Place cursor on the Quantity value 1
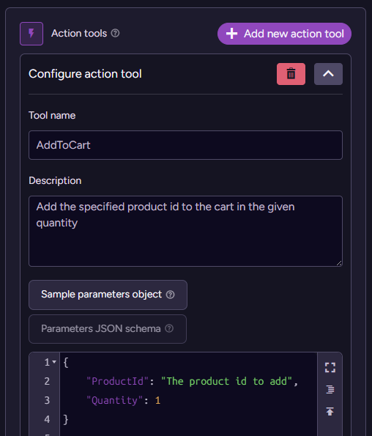This screenshot has width=372, height=436. (x=157, y=400)
